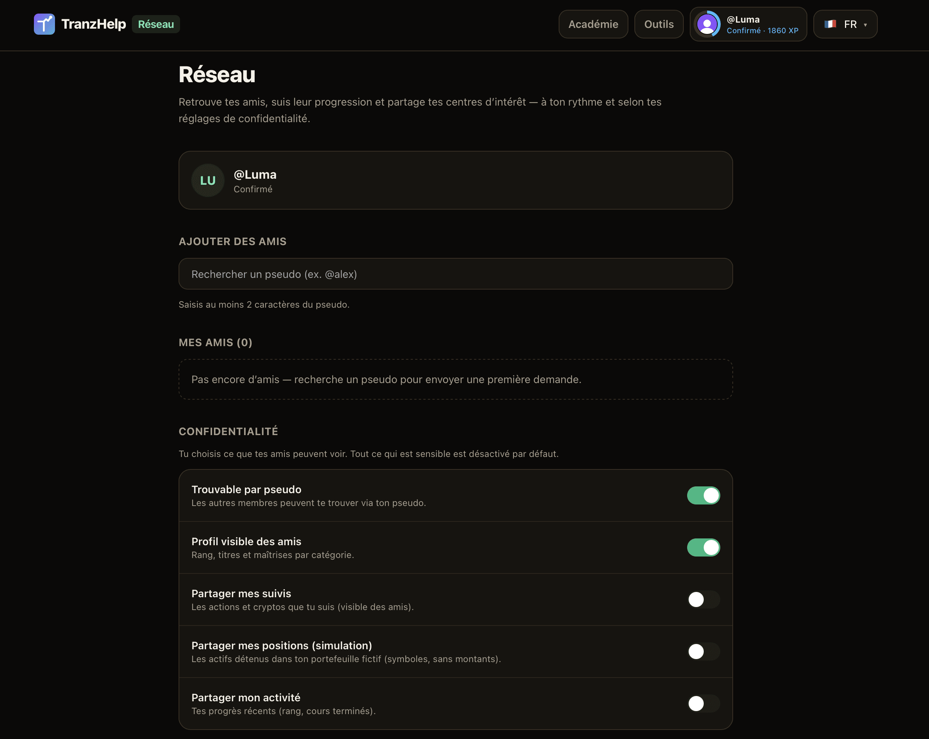Focus the pseudo search field
The height and width of the screenshot is (739, 929).
coord(455,274)
